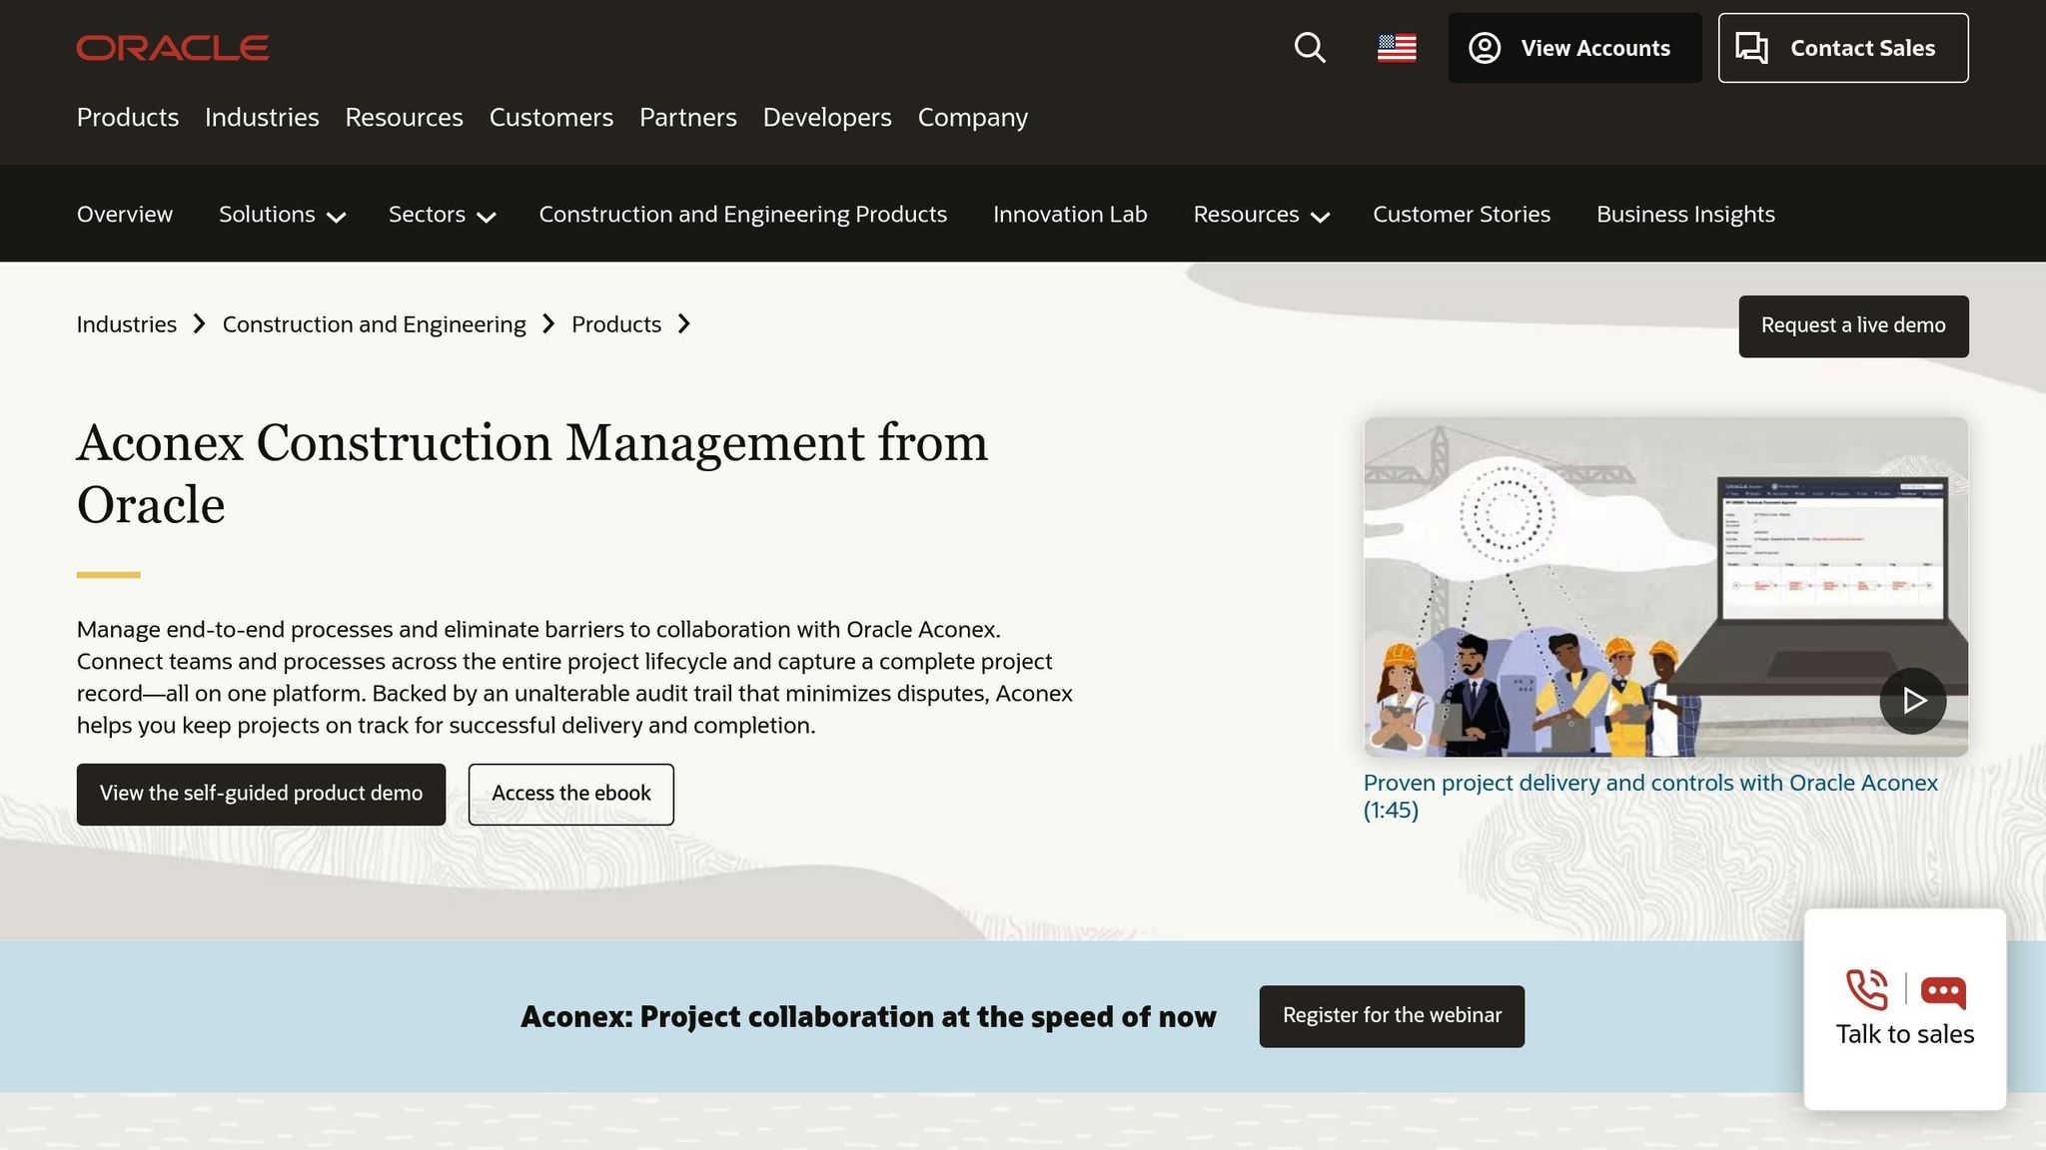Click the Contact Sales button
The width and height of the screenshot is (2046, 1150).
(1843, 48)
